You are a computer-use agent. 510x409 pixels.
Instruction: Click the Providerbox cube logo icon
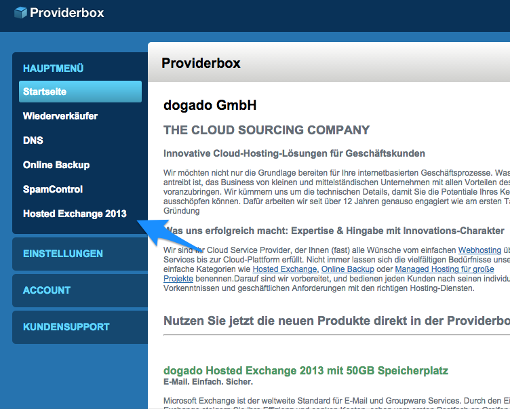coord(21,12)
